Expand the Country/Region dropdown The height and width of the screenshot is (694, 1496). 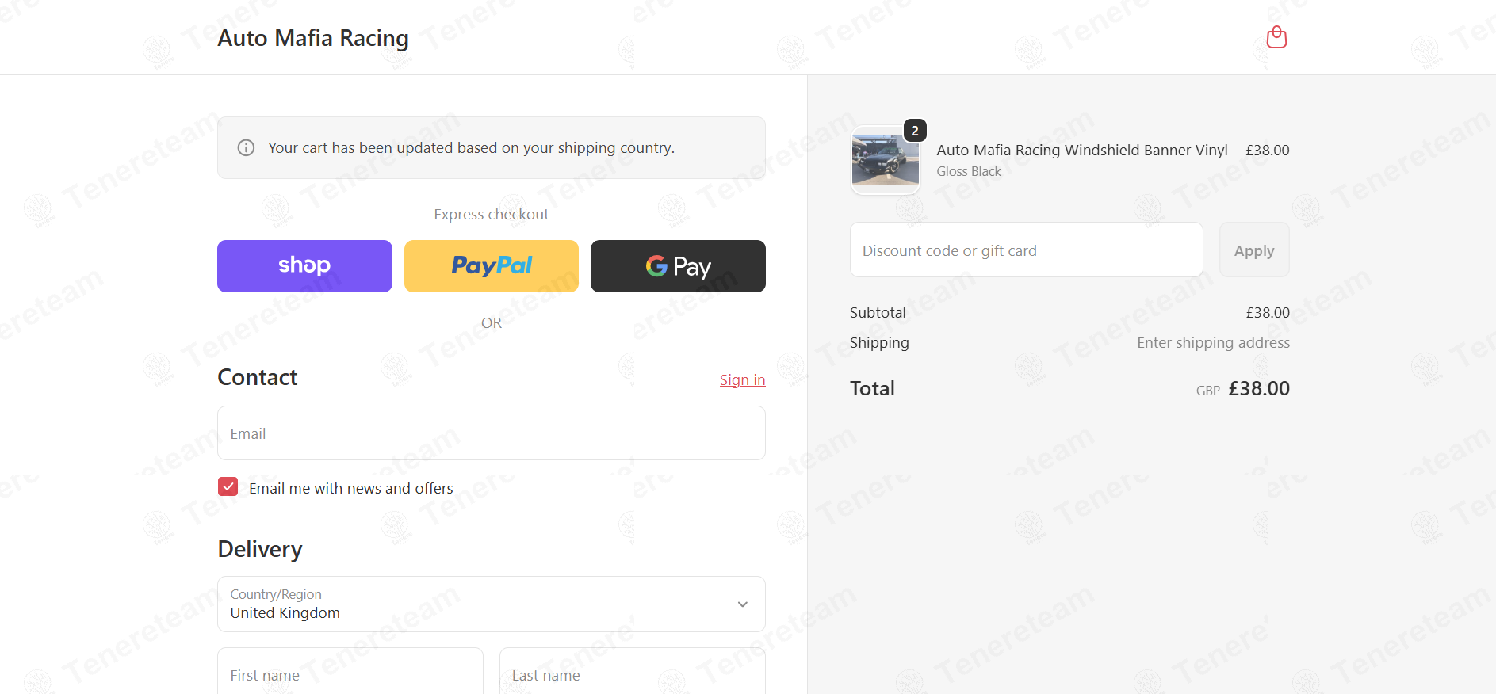click(x=492, y=604)
